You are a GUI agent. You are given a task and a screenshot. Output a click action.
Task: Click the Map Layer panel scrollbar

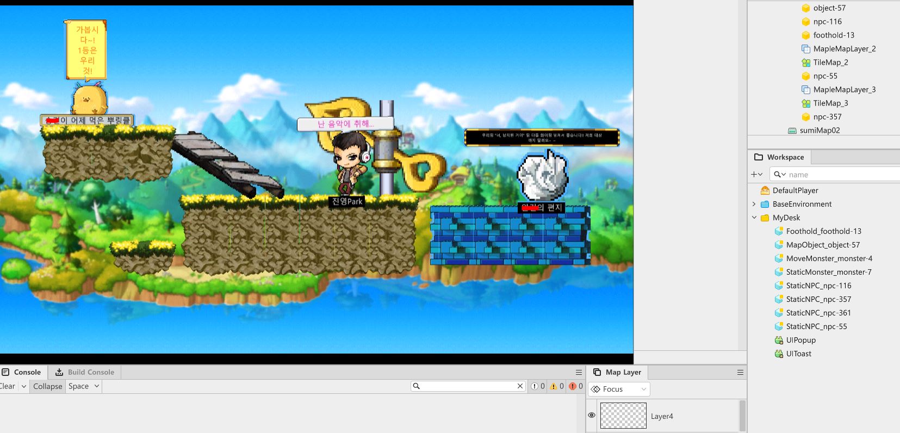(742, 416)
